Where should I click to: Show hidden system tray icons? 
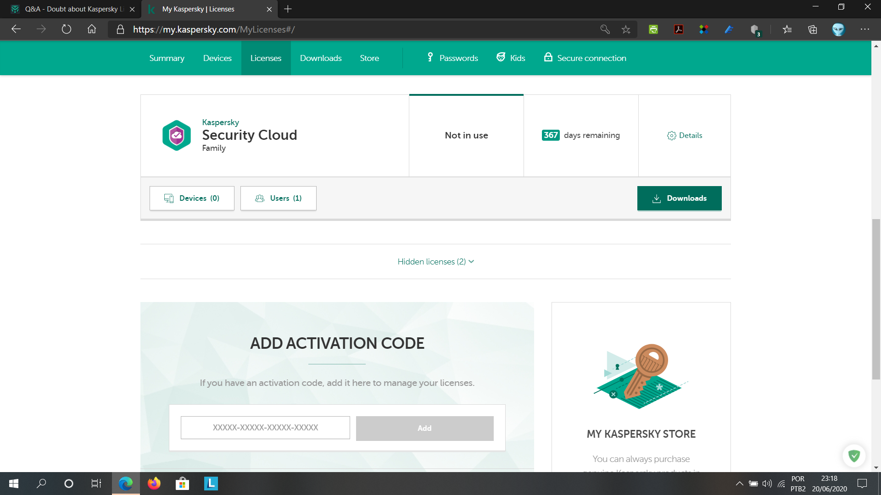[739, 484]
